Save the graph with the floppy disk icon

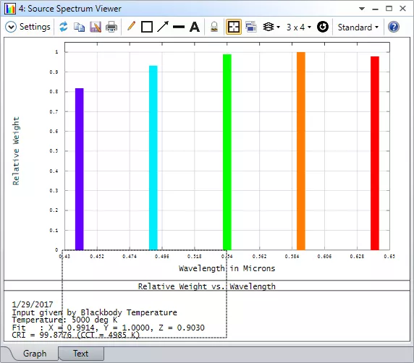pos(96,27)
